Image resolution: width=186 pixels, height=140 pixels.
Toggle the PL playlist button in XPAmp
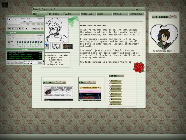(x=42, y=24)
